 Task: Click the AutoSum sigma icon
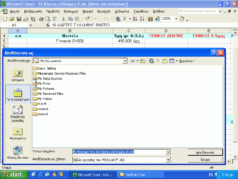[x=125, y=19]
